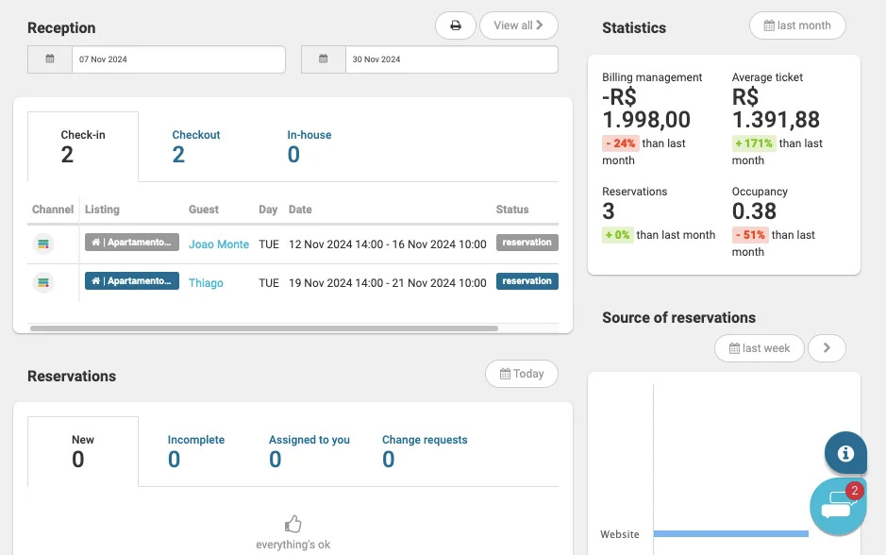The image size is (886, 555).
Task: Click the printer icon in Reception header
Action: point(456,25)
